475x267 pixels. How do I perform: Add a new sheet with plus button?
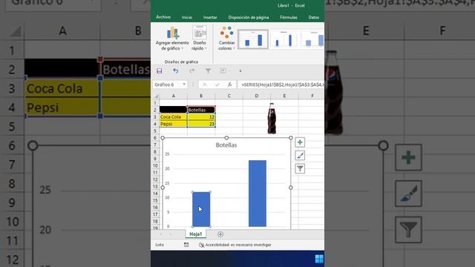point(220,234)
